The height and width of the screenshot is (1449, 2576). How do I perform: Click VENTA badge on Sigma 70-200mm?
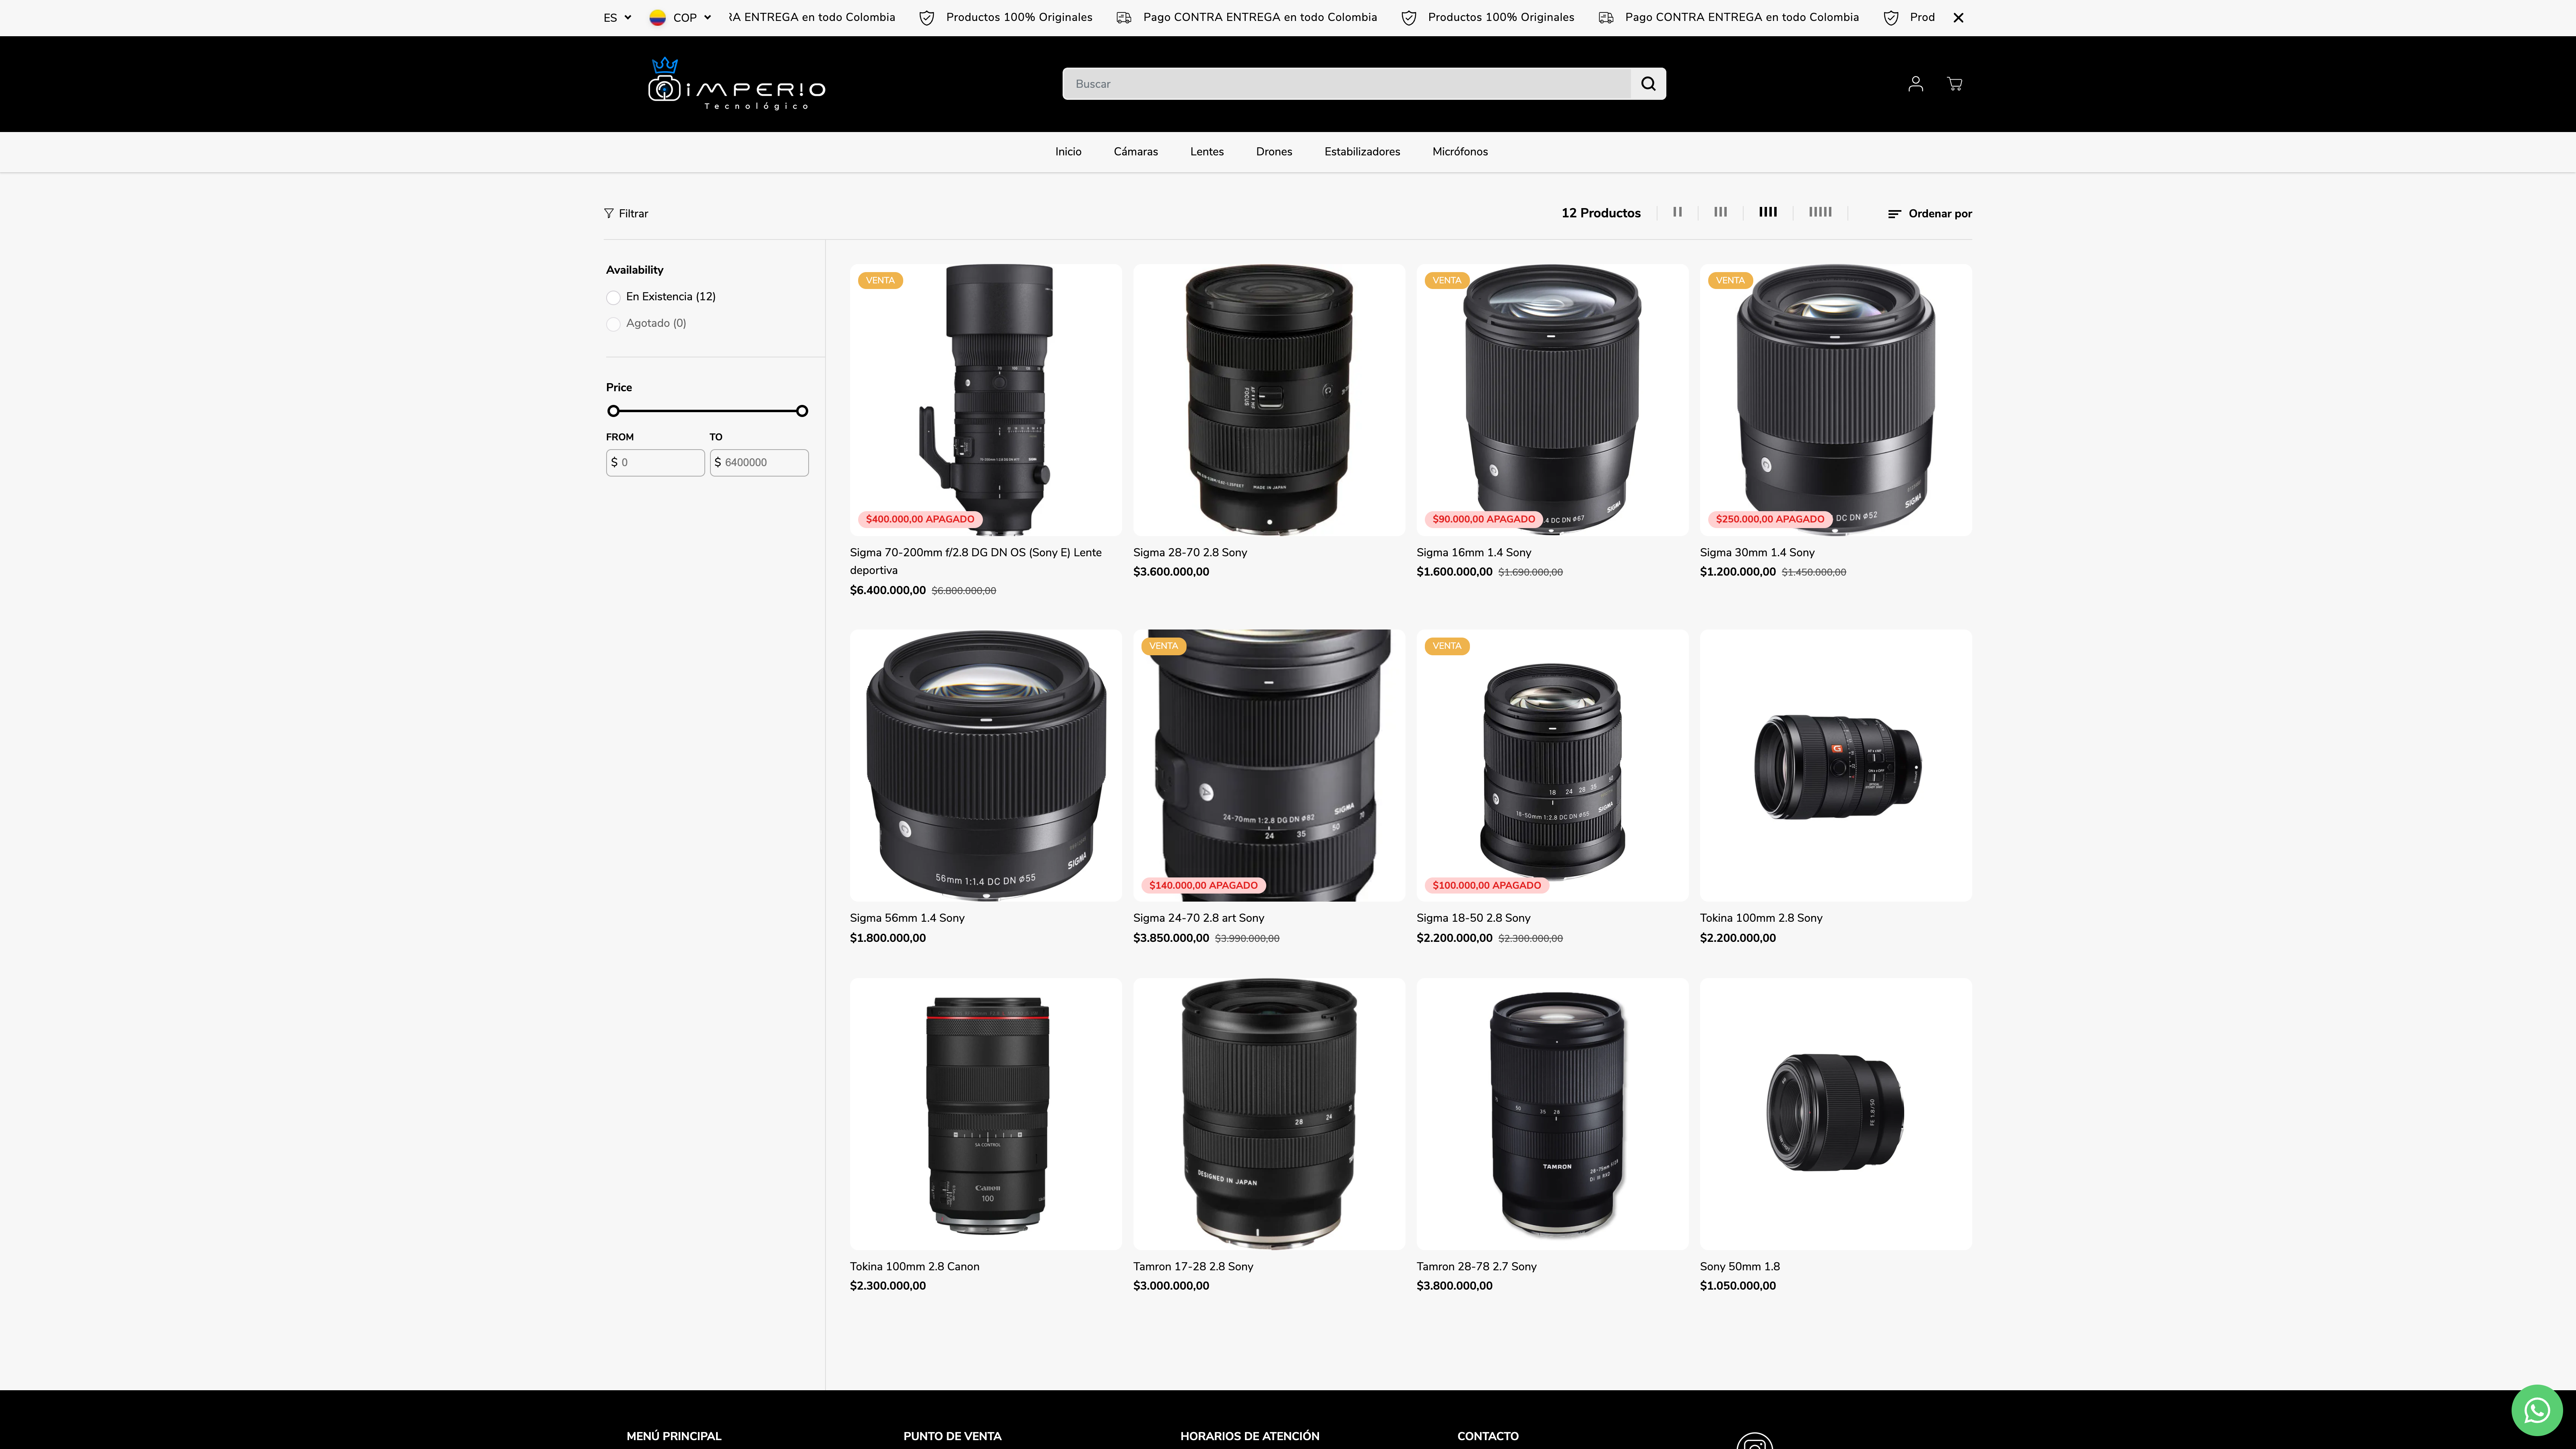[x=880, y=281]
